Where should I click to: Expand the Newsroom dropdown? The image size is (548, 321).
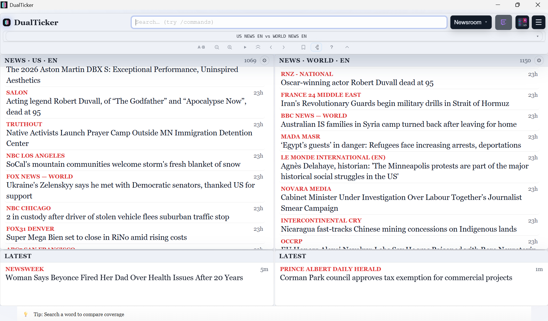pos(471,22)
